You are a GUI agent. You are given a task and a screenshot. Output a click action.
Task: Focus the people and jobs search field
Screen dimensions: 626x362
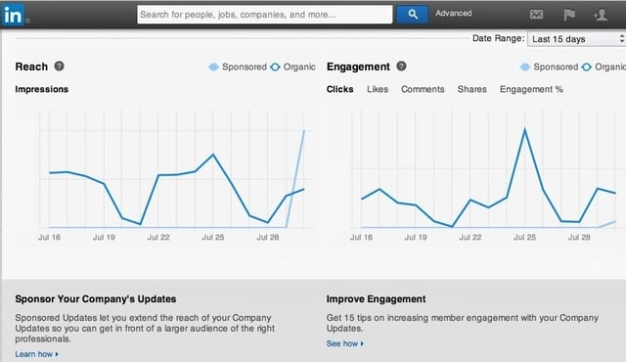point(265,15)
